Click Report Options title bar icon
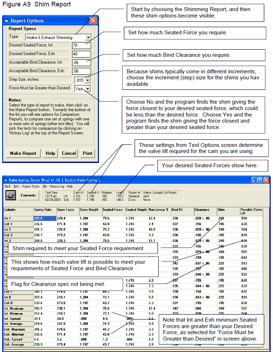The height and width of the screenshot is (352, 273). tap(6, 21)
